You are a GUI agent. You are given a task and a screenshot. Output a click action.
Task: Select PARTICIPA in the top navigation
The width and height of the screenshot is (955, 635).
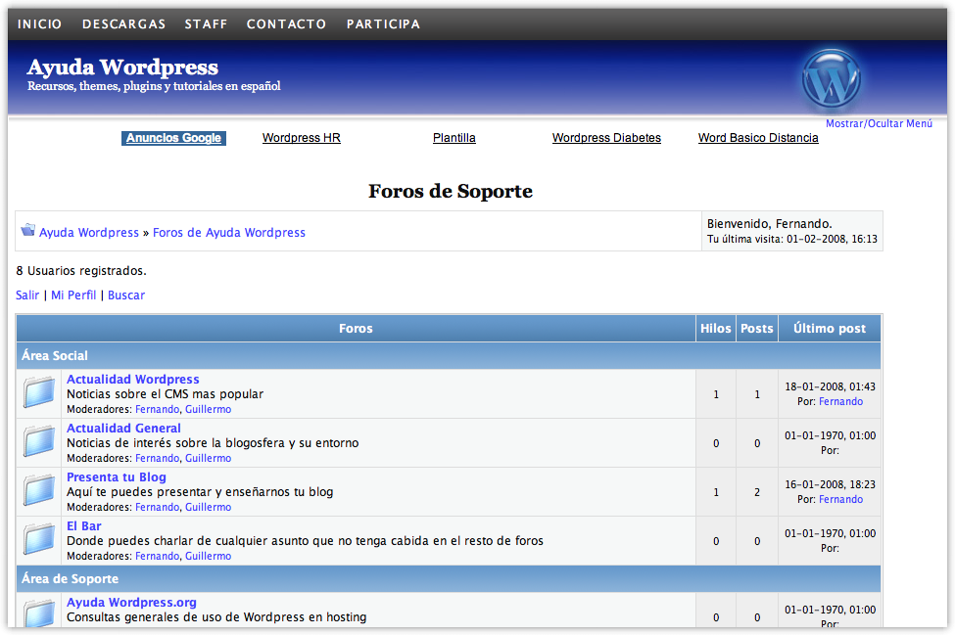pos(383,24)
